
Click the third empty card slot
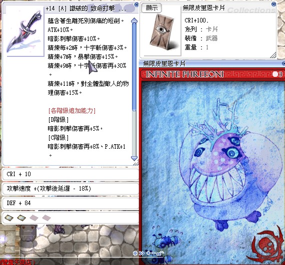click(34, 218)
